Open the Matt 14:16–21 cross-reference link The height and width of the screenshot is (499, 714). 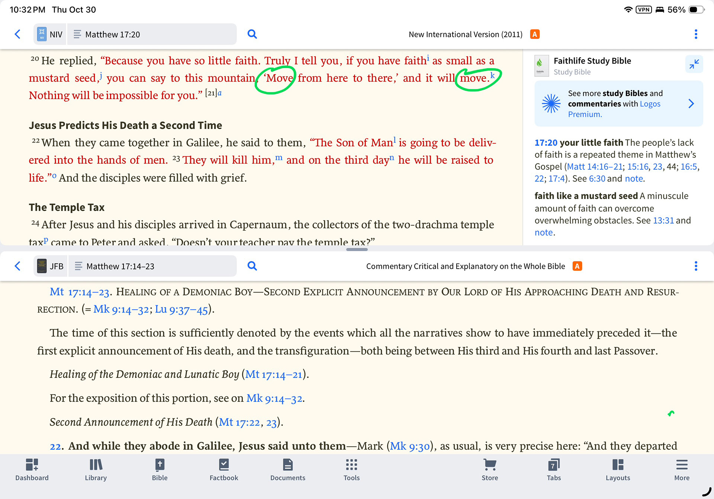coord(595,167)
